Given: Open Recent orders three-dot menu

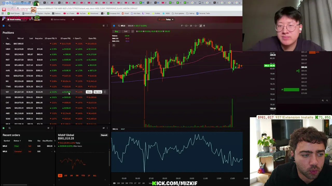Looking at the screenshot, I should click(52, 128).
